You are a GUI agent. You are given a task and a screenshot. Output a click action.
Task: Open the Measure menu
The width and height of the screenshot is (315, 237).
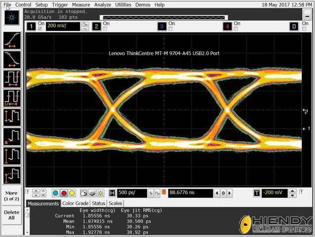tap(81, 4)
